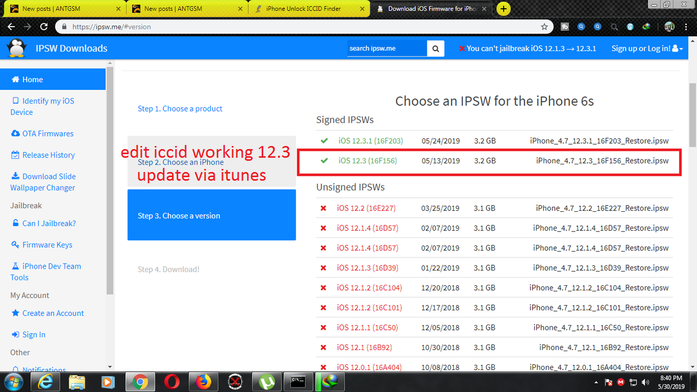Click the green check icon beside iOS 12.3.1
The height and width of the screenshot is (392, 697).
[x=324, y=140]
